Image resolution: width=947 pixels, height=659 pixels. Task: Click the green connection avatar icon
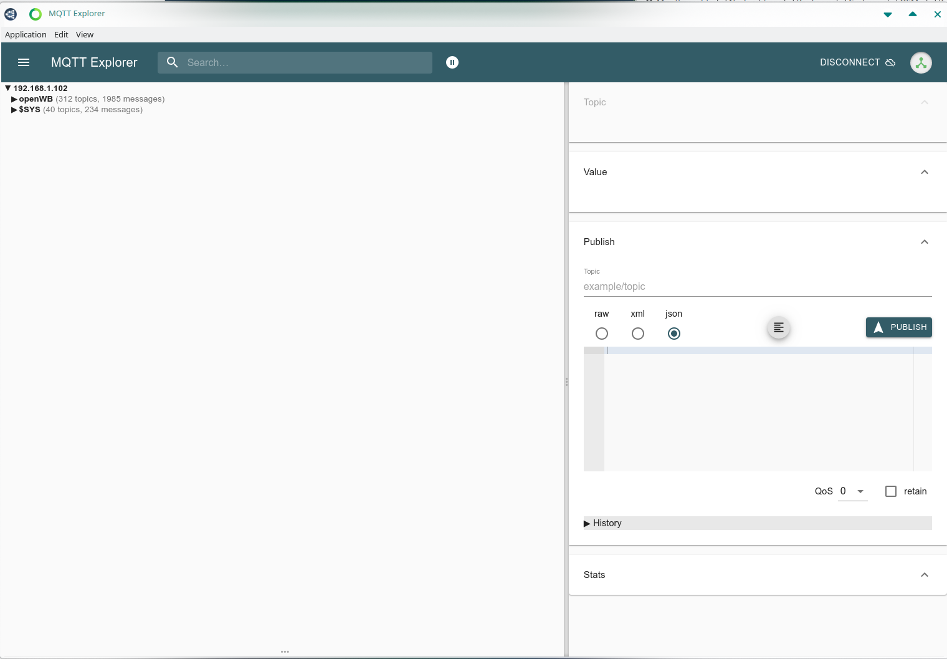pos(921,62)
